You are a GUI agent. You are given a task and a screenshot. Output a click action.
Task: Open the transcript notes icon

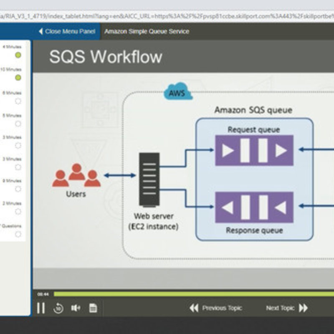tap(93, 308)
